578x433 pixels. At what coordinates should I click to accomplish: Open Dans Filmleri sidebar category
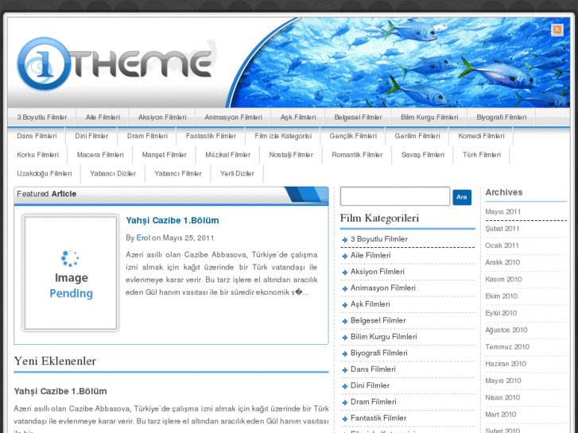point(373,369)
